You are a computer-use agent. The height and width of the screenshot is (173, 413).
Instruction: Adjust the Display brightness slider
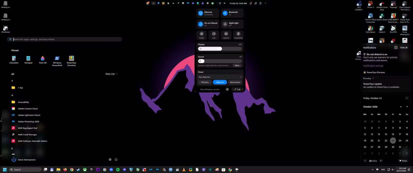point(220,49)
